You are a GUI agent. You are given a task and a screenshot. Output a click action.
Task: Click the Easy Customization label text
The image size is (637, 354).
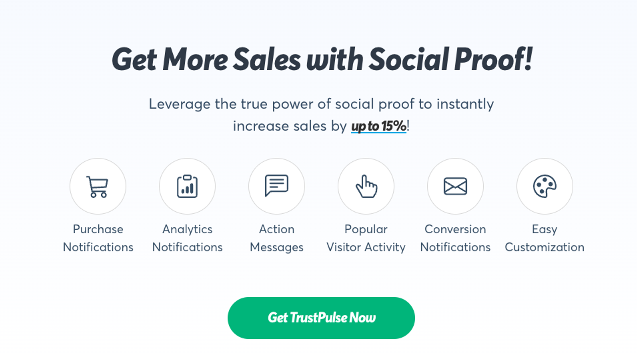[x=544, y=238]
